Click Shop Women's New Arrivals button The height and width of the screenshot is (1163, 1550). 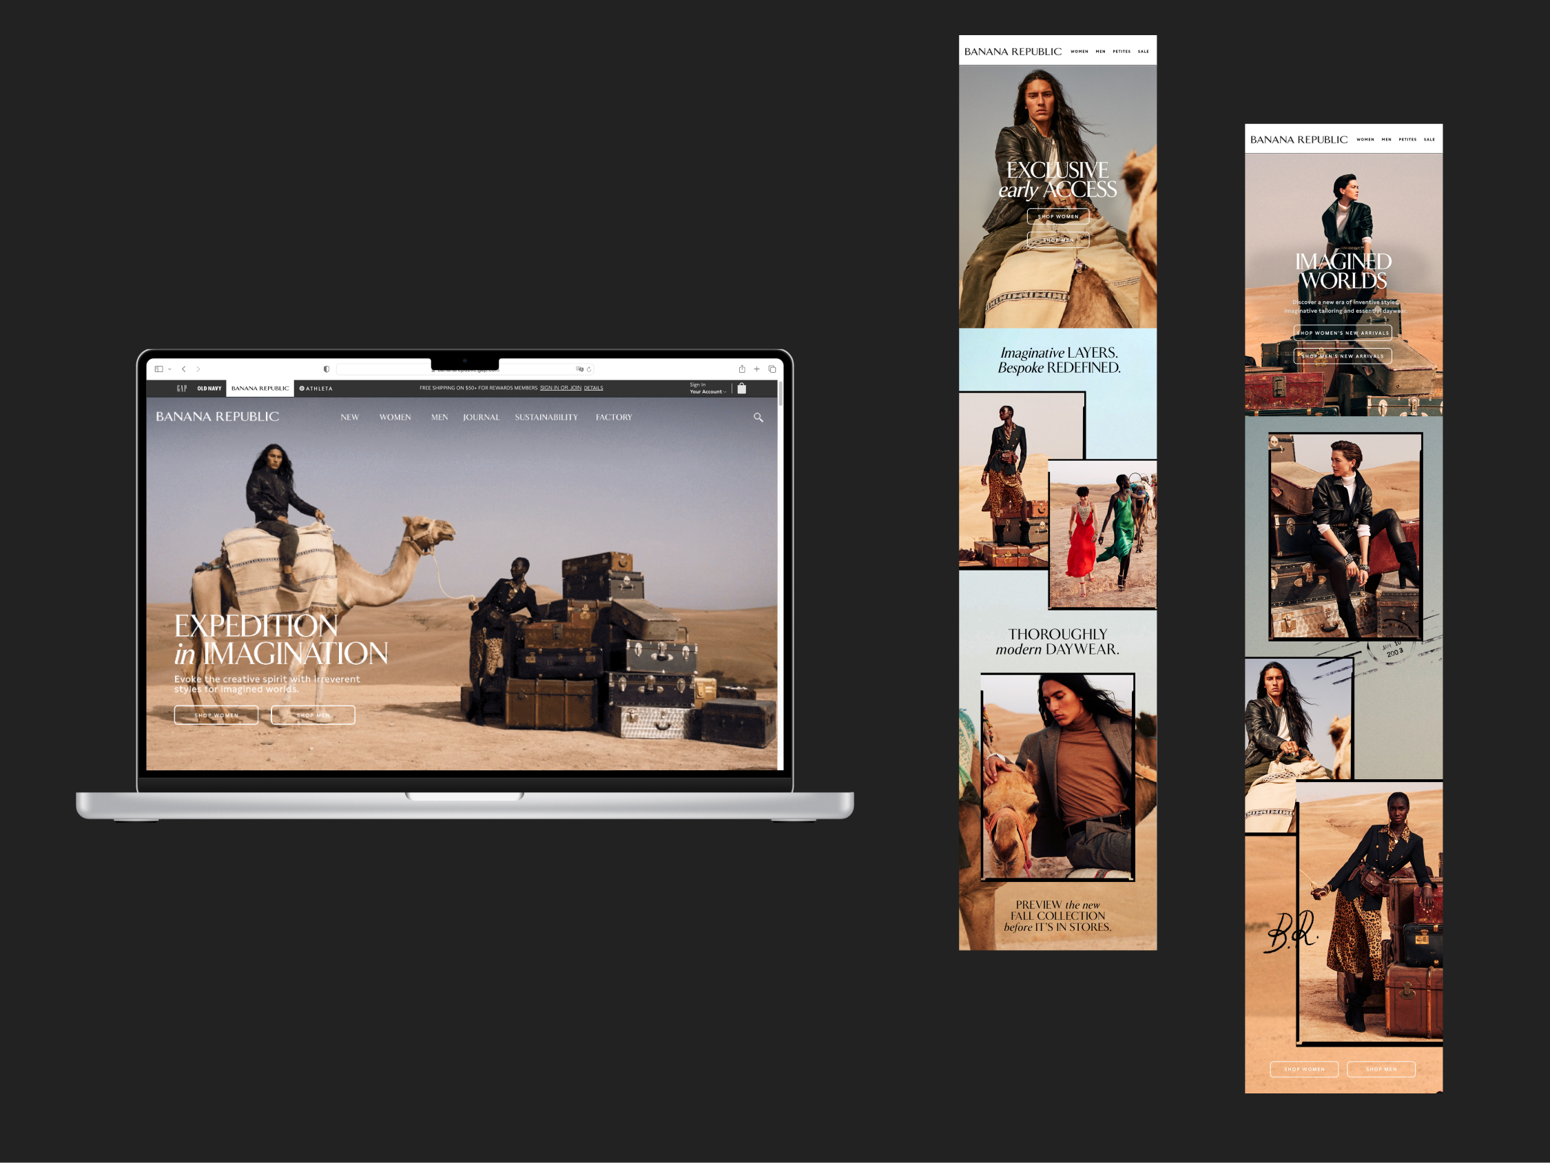[1343, 333]
